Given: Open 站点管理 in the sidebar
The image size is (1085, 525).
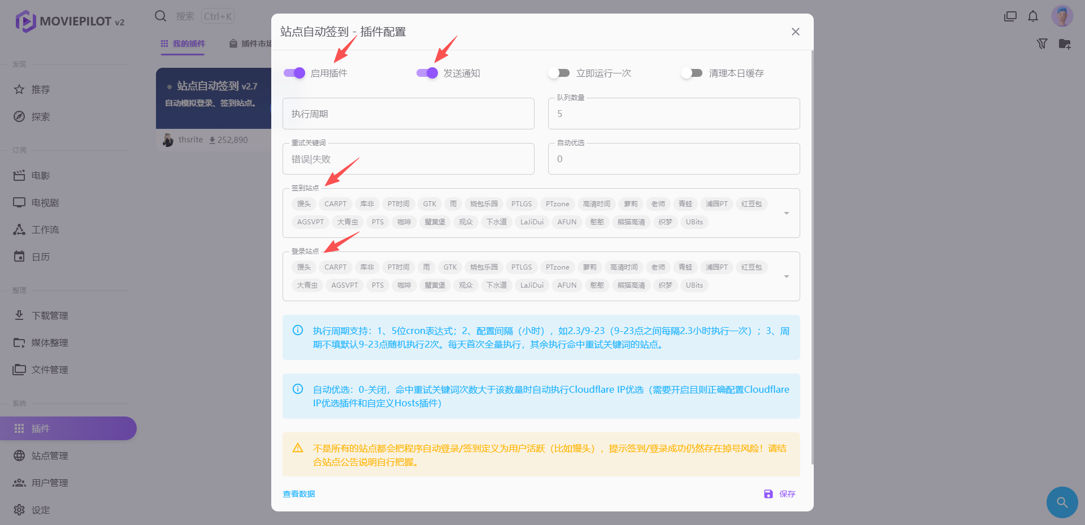Looking at the screenshot, I should coord(50,455).
